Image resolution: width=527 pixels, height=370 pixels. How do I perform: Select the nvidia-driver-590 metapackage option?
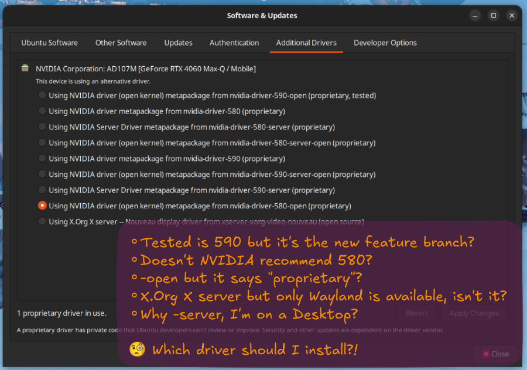(x=42, y=158)
